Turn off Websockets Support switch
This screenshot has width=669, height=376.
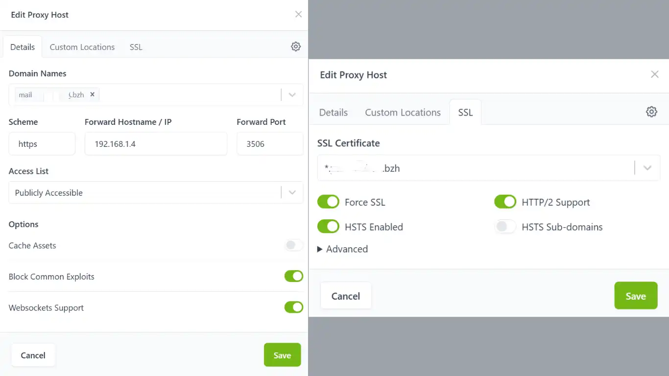click(x=294, y=307)
